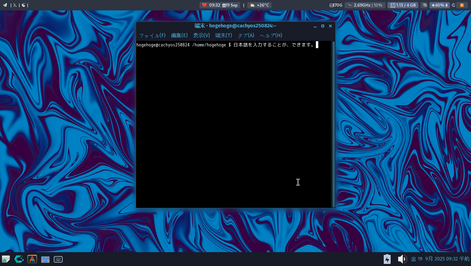Open the calendar showing 19 Sep
This screenshot has width=471, height=266.
[230, 5]
